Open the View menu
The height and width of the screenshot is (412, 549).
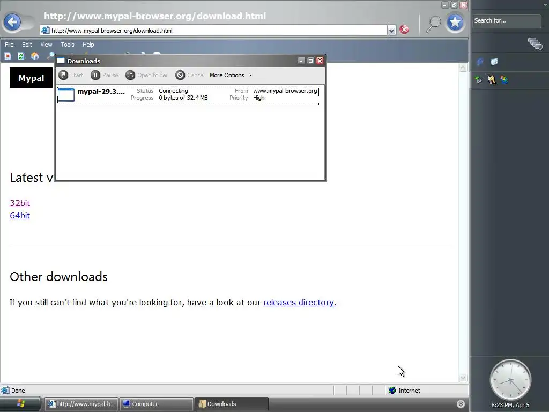pos(46,45)
